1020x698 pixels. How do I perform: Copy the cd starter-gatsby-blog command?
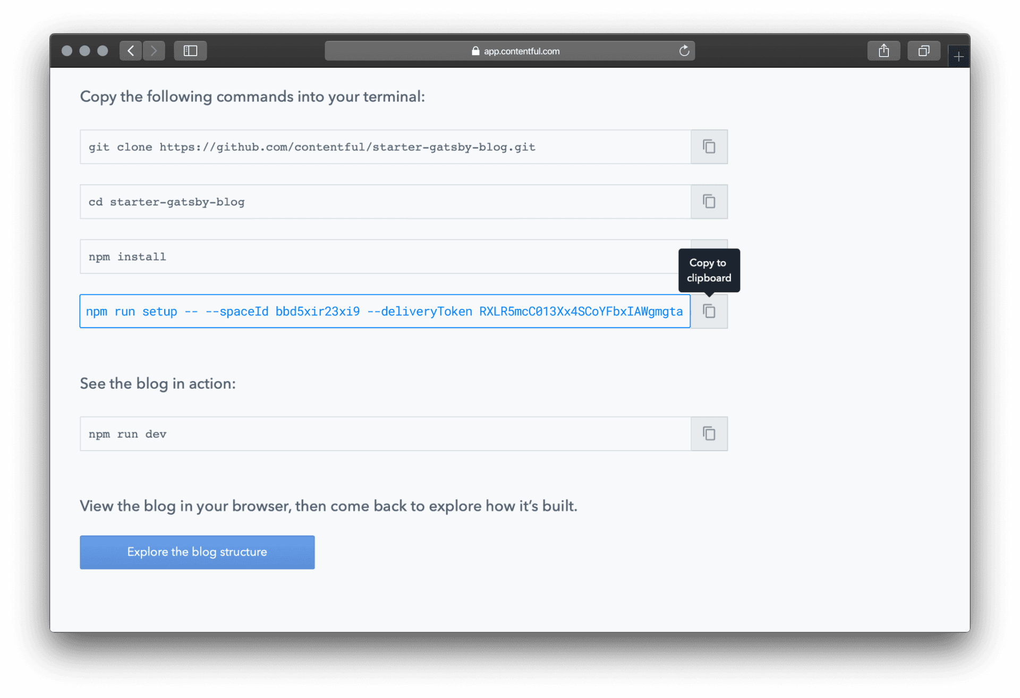click(709, 202)
